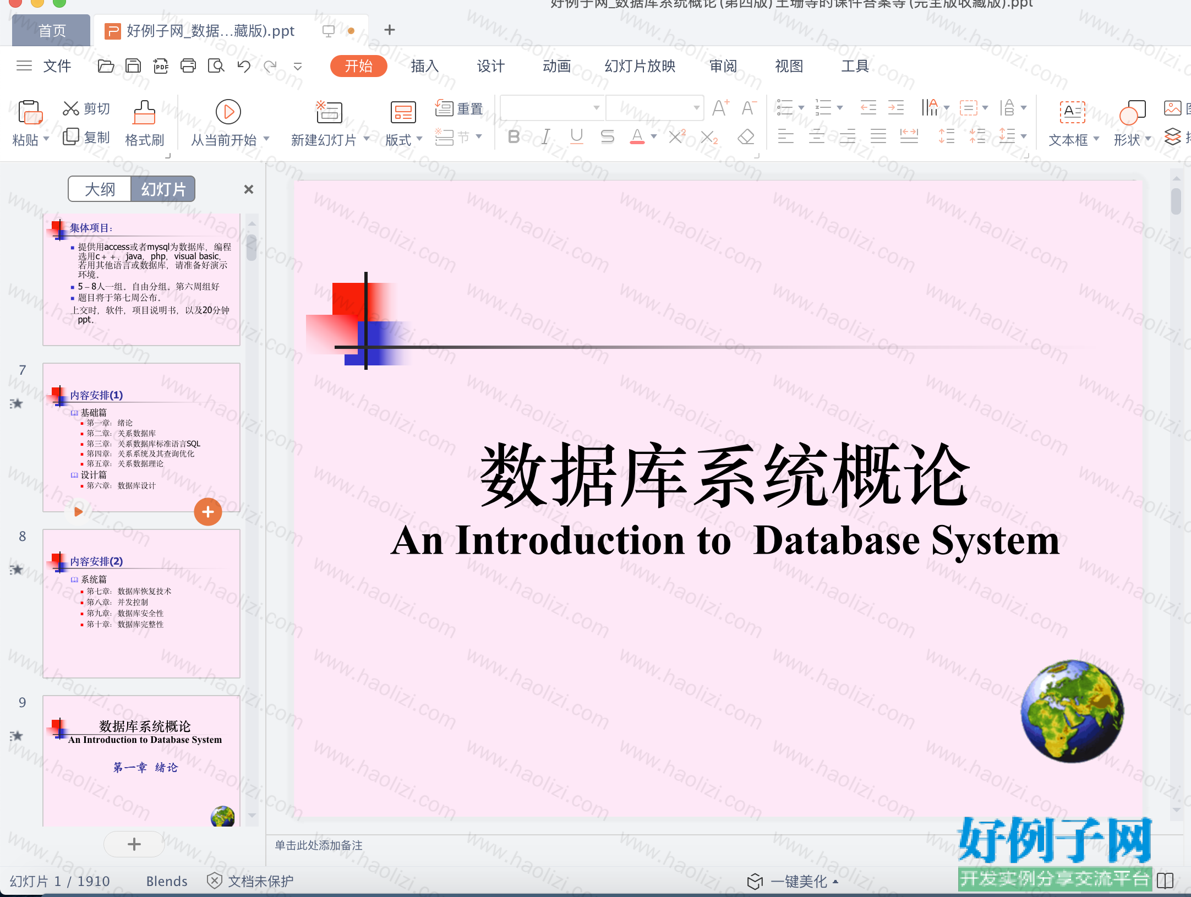This screenshot has height=897, width=1191.
Task: Click the new slide 新建幻灯片 icon
Action: click(329, 112)
